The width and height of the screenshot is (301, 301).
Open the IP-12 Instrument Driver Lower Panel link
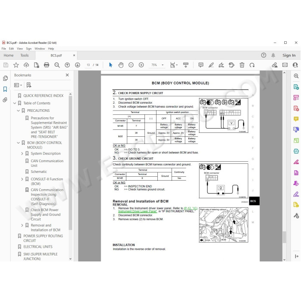pyautogui.click(x=158, y=210)
